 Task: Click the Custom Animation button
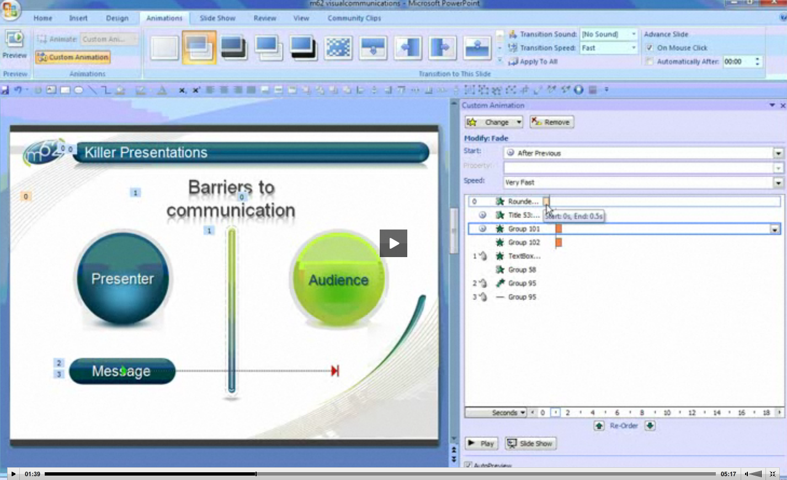[73, 57]
